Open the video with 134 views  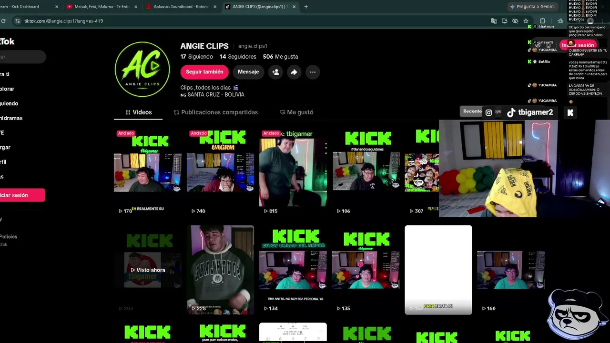click(x=293, y=270)
